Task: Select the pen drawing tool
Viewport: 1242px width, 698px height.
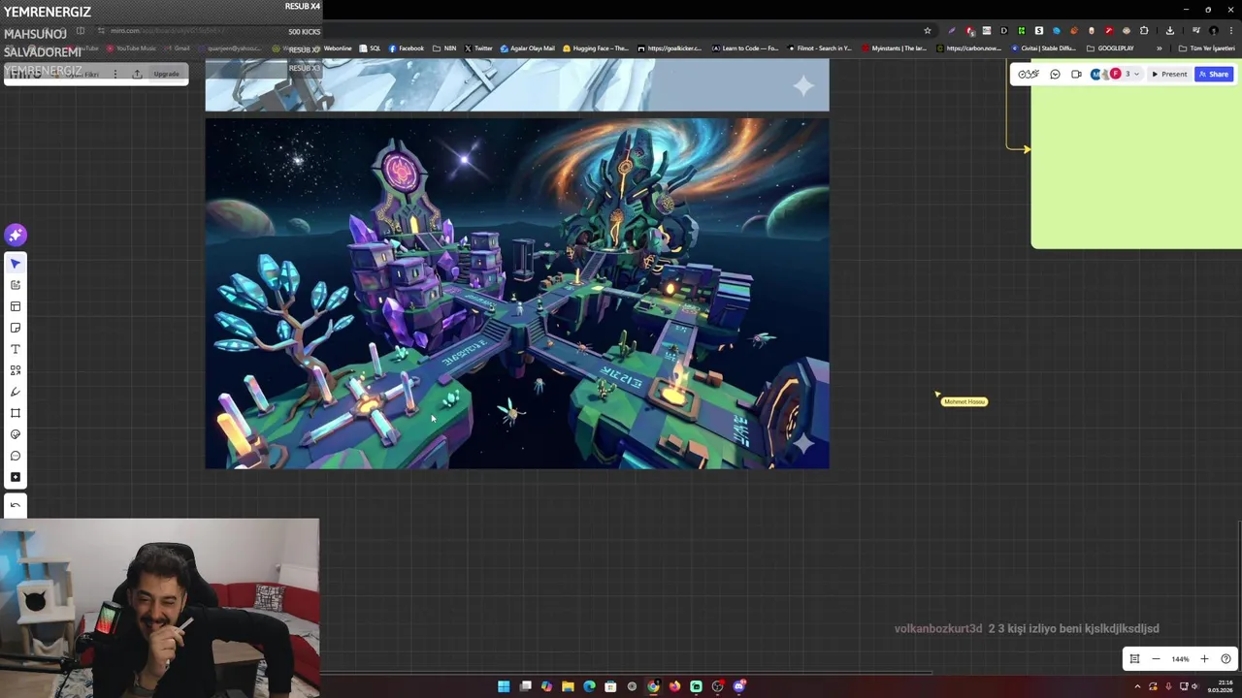Action: point(16,392)
